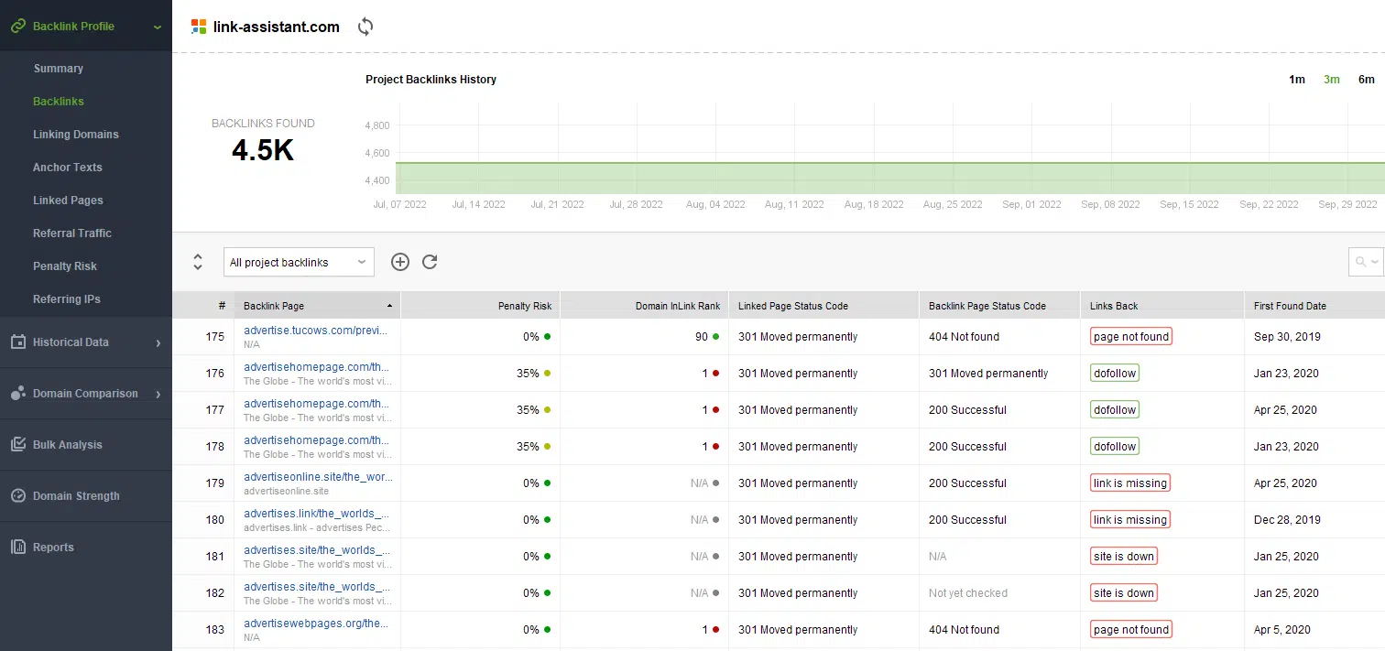Collapse the Backlink Profile section chevron
Viewport: 1385px width, 651px height.
pyautogui.click(x=158, y=27)
